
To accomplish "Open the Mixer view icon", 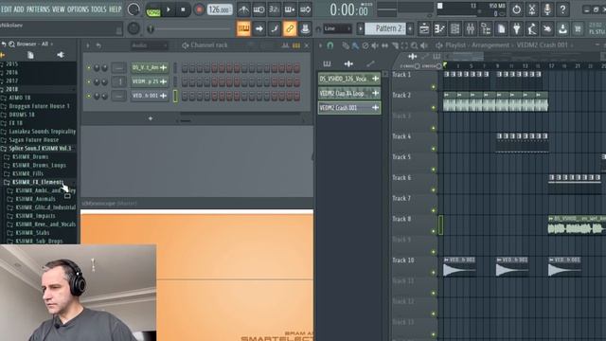I will 471,28.
